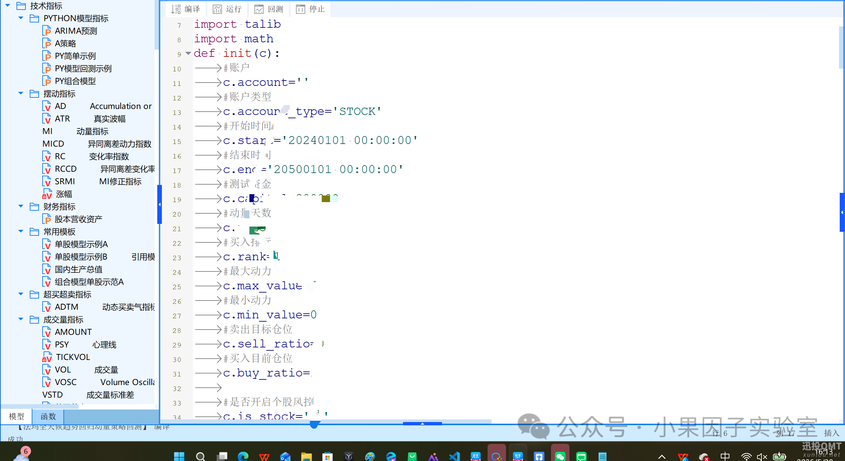Select PSY 心理线 indicator
Screen dimensions: 845x461
tap(79, 344)
